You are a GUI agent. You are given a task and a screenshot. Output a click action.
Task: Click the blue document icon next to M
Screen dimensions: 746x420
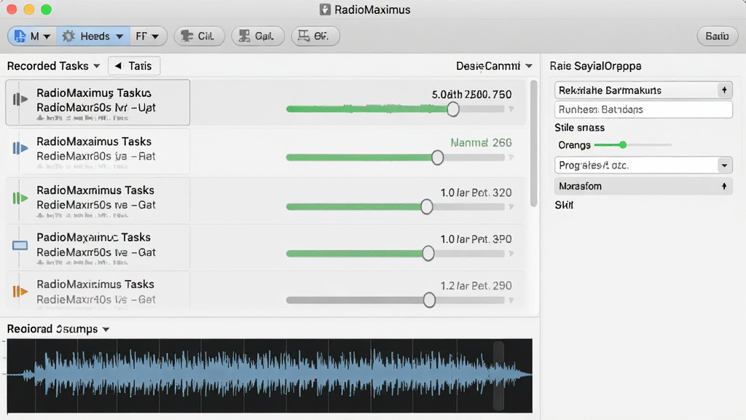coord(20,36)
